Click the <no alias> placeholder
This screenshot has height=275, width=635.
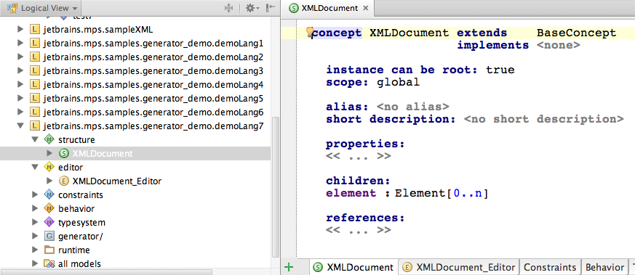pyautogui.click(x=412, y=107)
